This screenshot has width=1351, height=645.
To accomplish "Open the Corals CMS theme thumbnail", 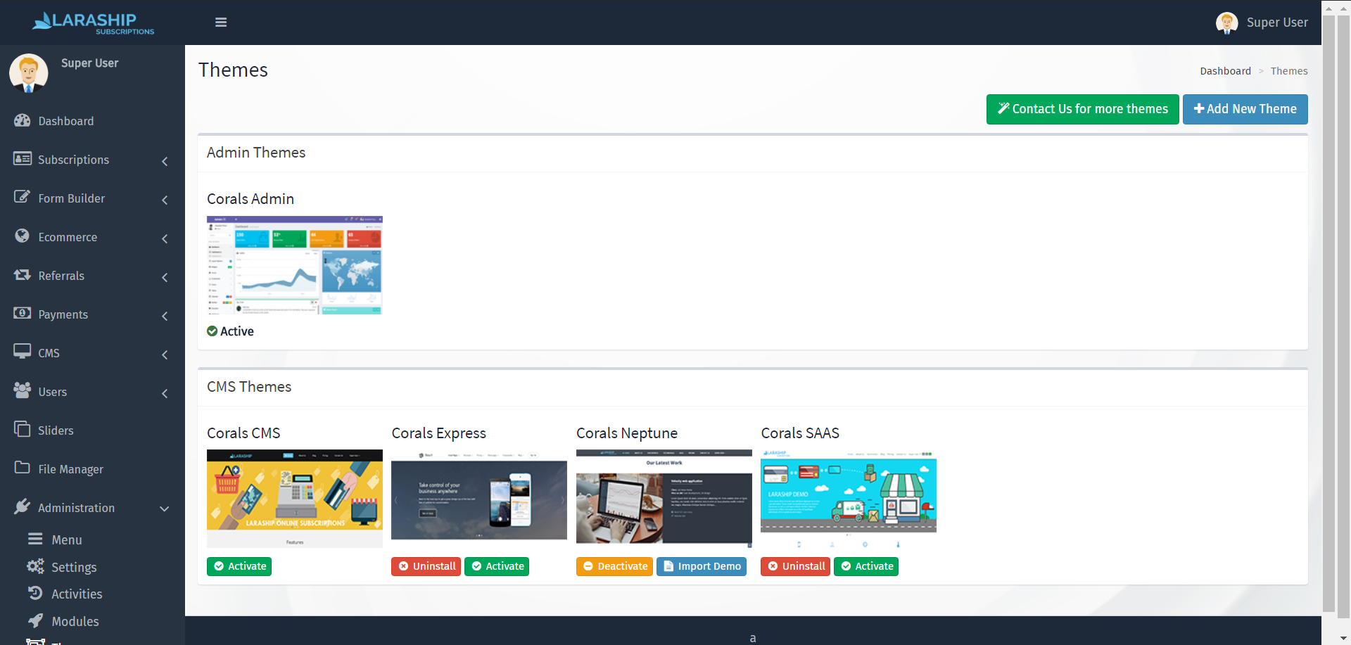I will pyautogui.click(x=295, y=499).
